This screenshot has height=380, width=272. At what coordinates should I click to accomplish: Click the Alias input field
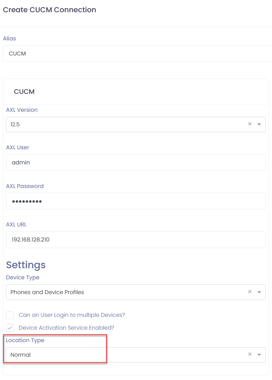coord(137,54)
